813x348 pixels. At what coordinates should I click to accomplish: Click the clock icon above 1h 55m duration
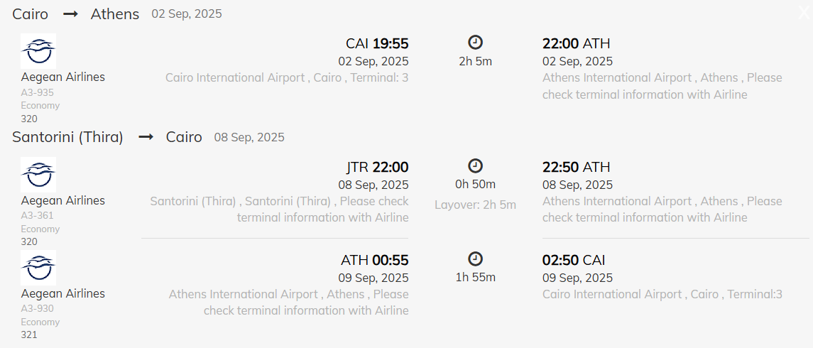click(476, 259)
